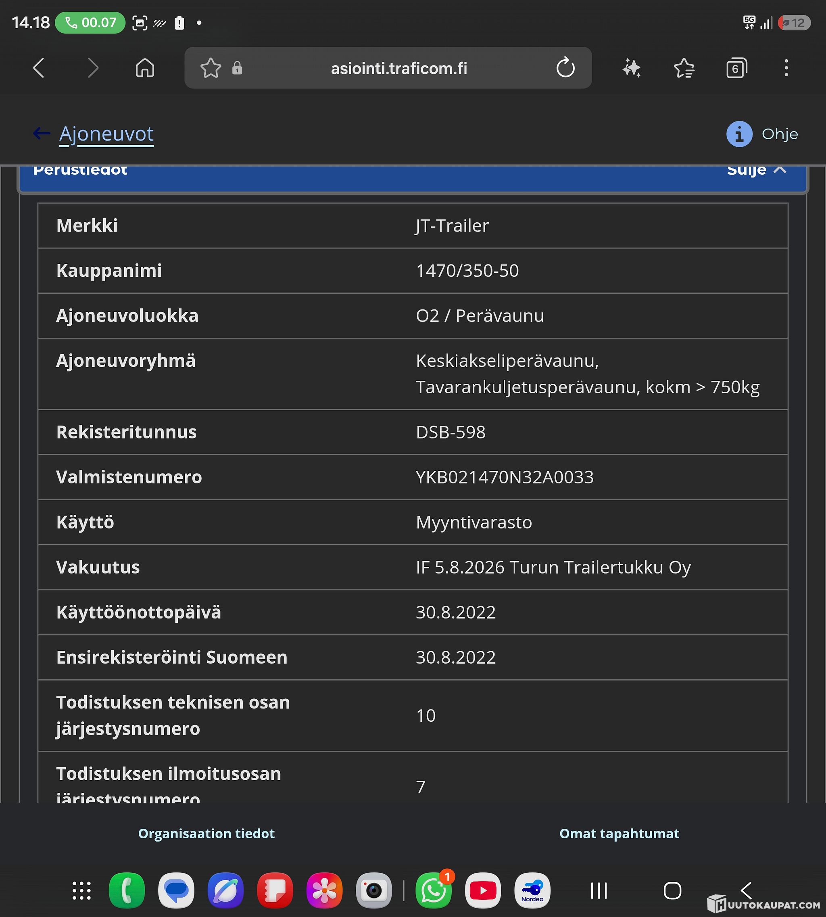Image resolution: width=826 pixels, height=917 pixels.
Task: Tap the Merkki row label
Action: coord(87,226)
